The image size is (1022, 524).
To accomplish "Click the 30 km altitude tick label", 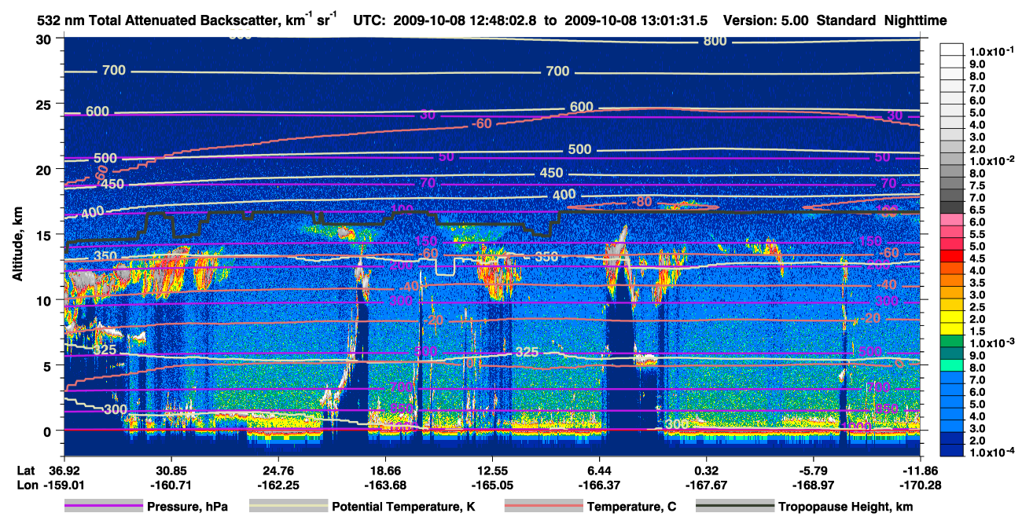I will (x=44, y=38).
